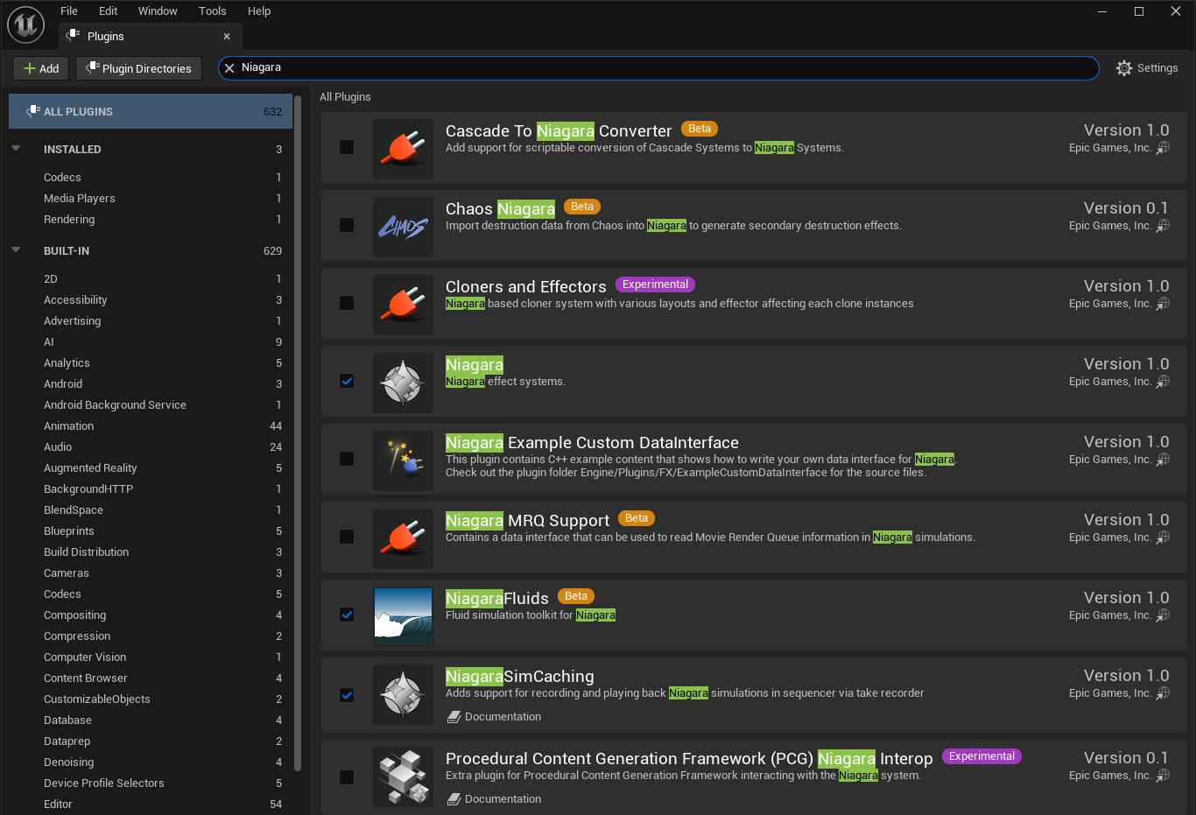Enable Cloners and Effectors plugin checkbox

[347, 303]
